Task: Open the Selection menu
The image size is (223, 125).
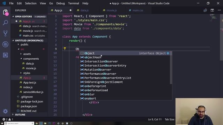Action: coord(31,3)
